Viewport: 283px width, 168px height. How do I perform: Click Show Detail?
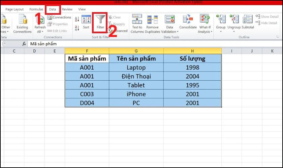click(267, 16)
